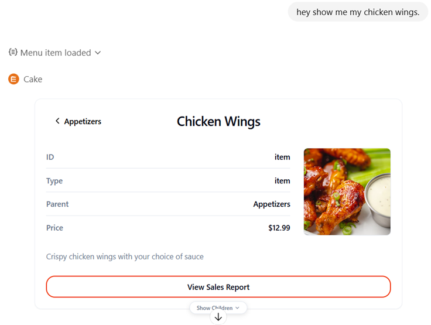Click the Price row label
Image resolution: width=431 pixels, height=325 pixels.
click(54, 228)
